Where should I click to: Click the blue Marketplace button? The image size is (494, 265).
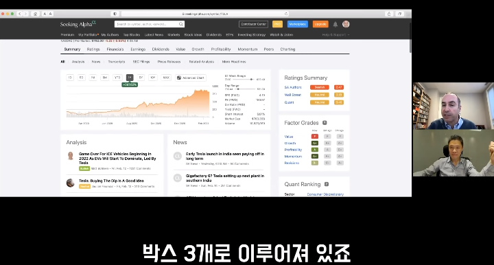click(297, 24)
